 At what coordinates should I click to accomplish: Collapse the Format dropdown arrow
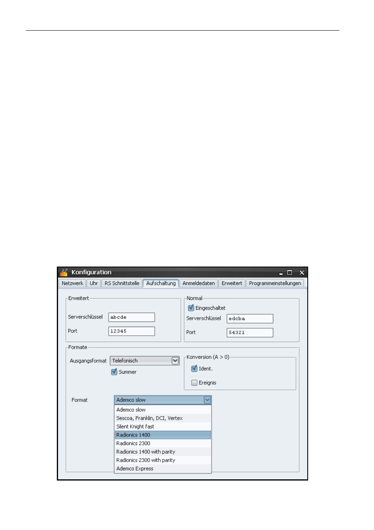pyautogui.click(x=207, y=400)
